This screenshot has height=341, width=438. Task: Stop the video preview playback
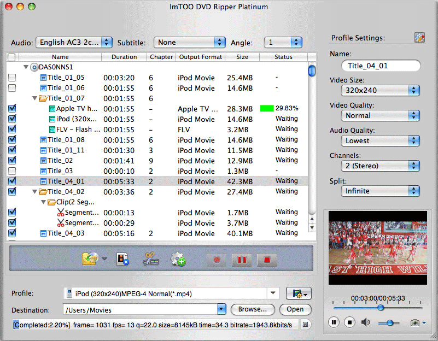click(x=349, y=322)
